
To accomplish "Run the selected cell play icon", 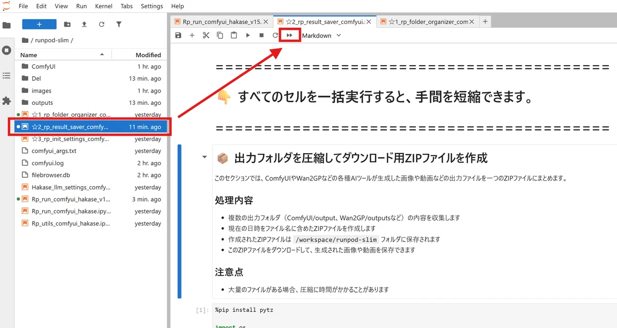I will click(x=247, y=35).
